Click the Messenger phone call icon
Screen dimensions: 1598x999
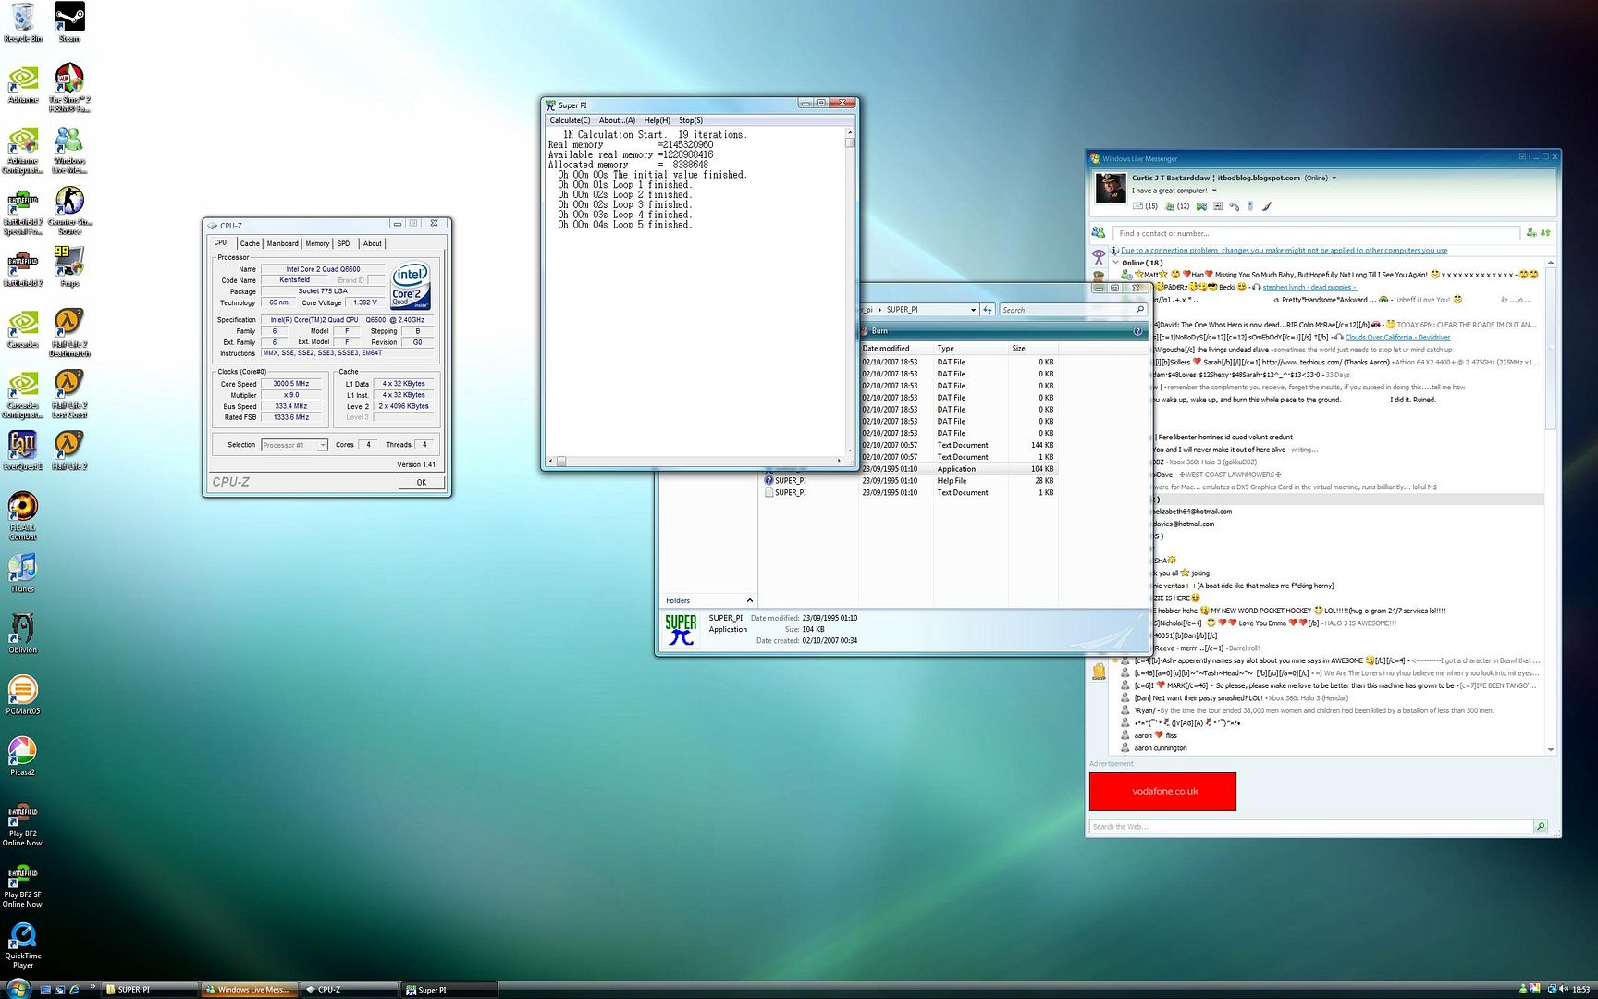point(1234,206)
